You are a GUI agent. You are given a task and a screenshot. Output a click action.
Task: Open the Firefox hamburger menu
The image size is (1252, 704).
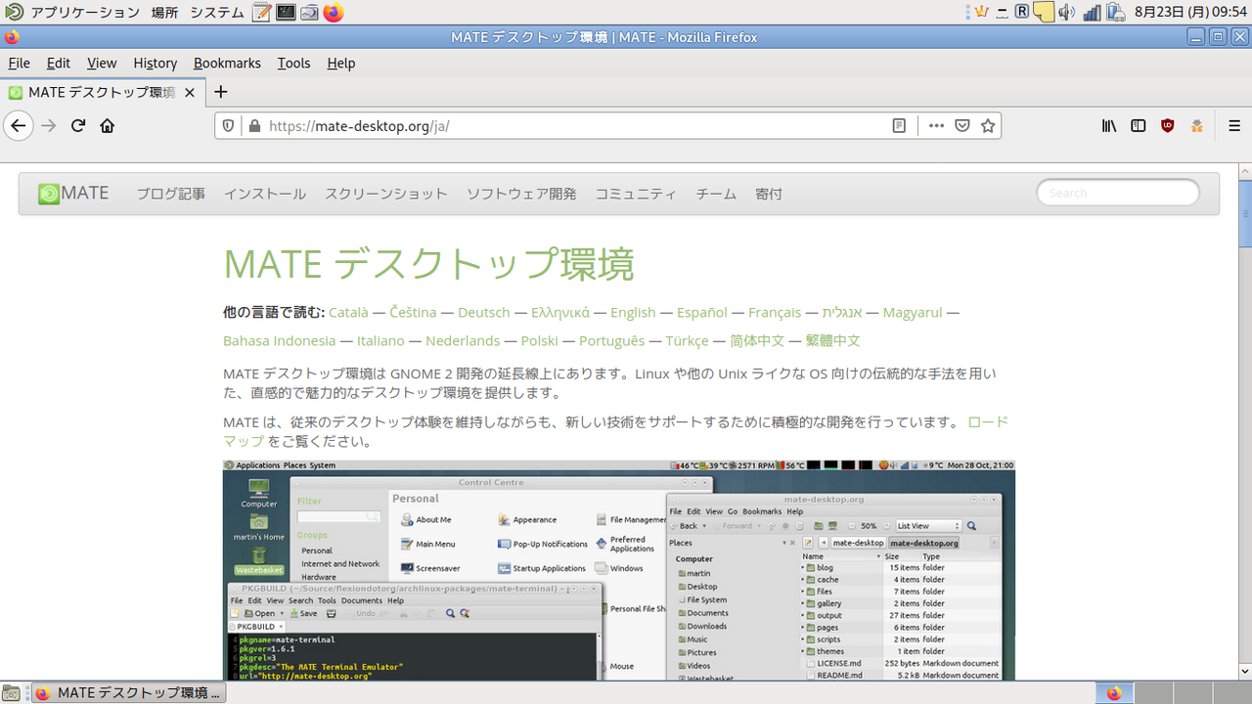[x=1234, y=125]
